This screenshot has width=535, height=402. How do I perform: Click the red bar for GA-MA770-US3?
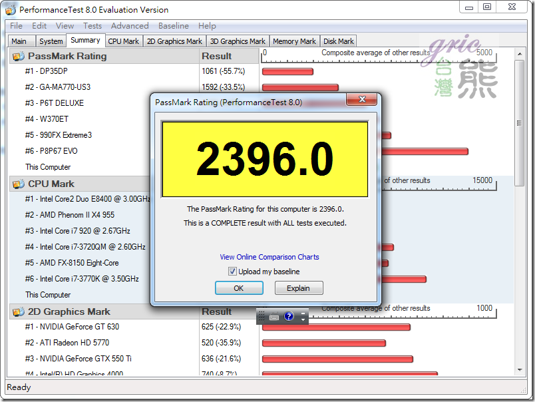[x=300, y=88]
